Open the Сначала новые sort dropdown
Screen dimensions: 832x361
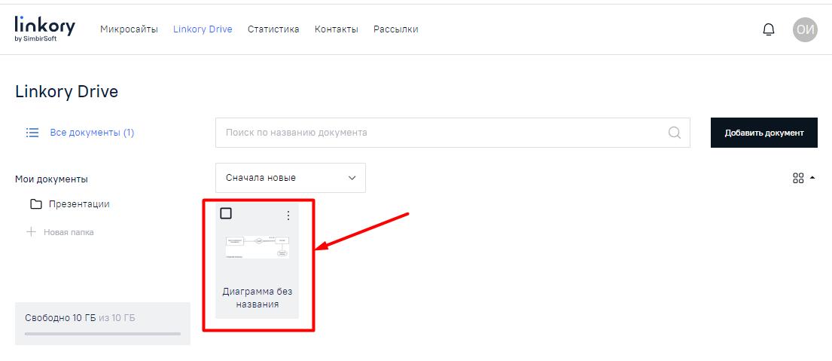coord(290,178)
